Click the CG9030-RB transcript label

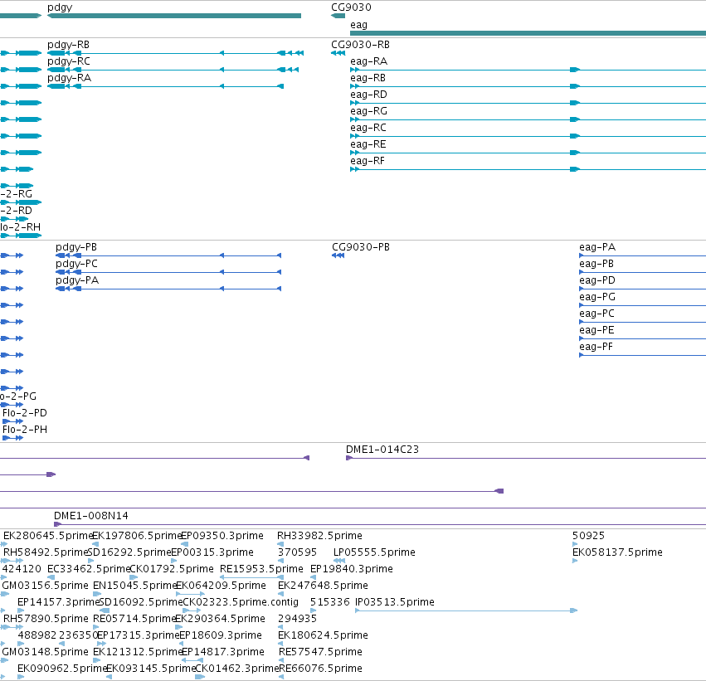point(361,45)
